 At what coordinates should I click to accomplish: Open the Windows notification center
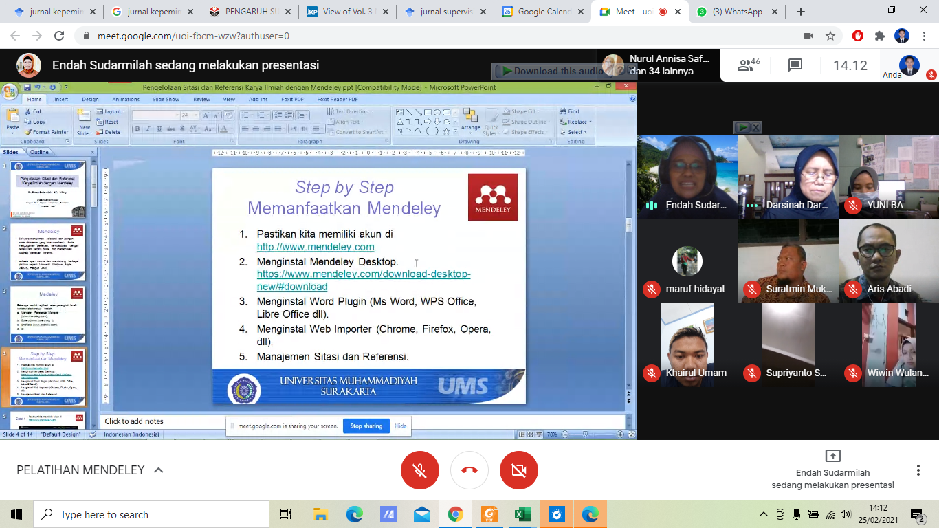[x=917, y=514]
